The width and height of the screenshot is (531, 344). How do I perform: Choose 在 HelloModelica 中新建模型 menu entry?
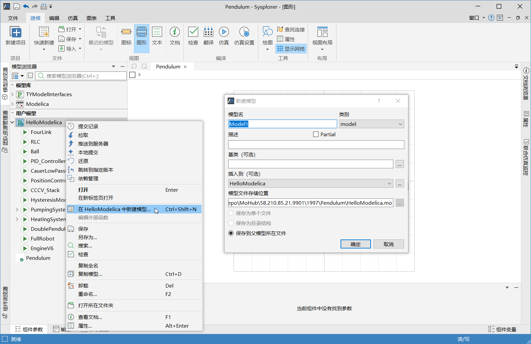coord(134,209)
